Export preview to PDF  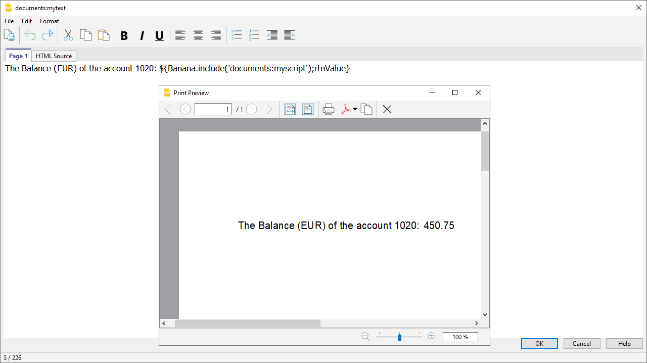coord(346,109)
